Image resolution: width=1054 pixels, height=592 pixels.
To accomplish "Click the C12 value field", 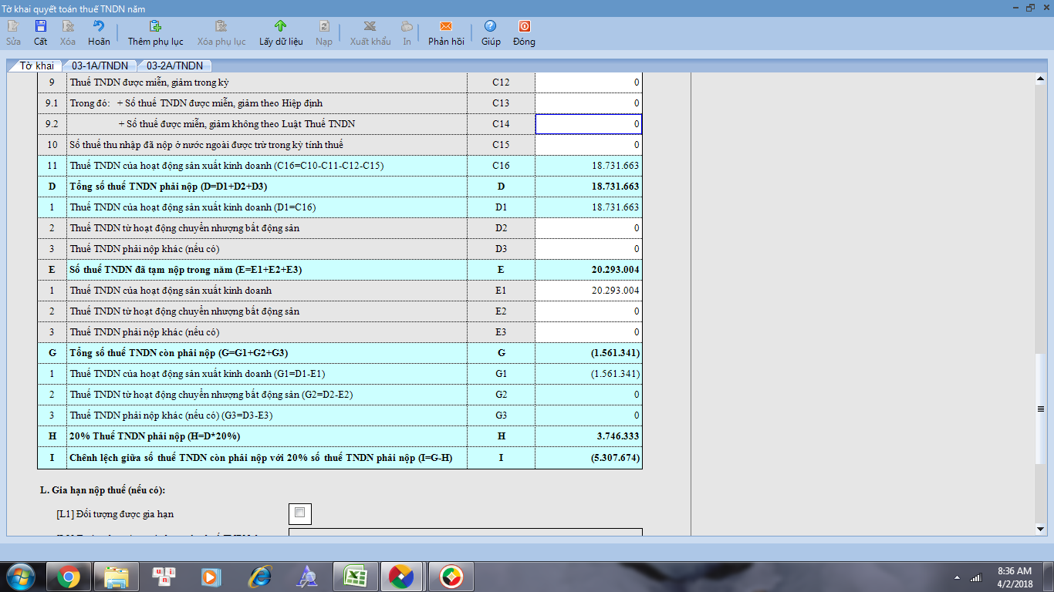I will click(589, 82).
